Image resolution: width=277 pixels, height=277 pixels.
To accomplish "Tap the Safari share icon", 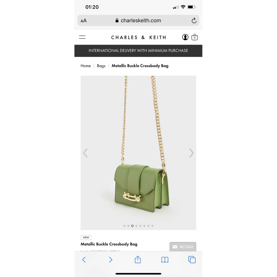I will coord(138,259).
